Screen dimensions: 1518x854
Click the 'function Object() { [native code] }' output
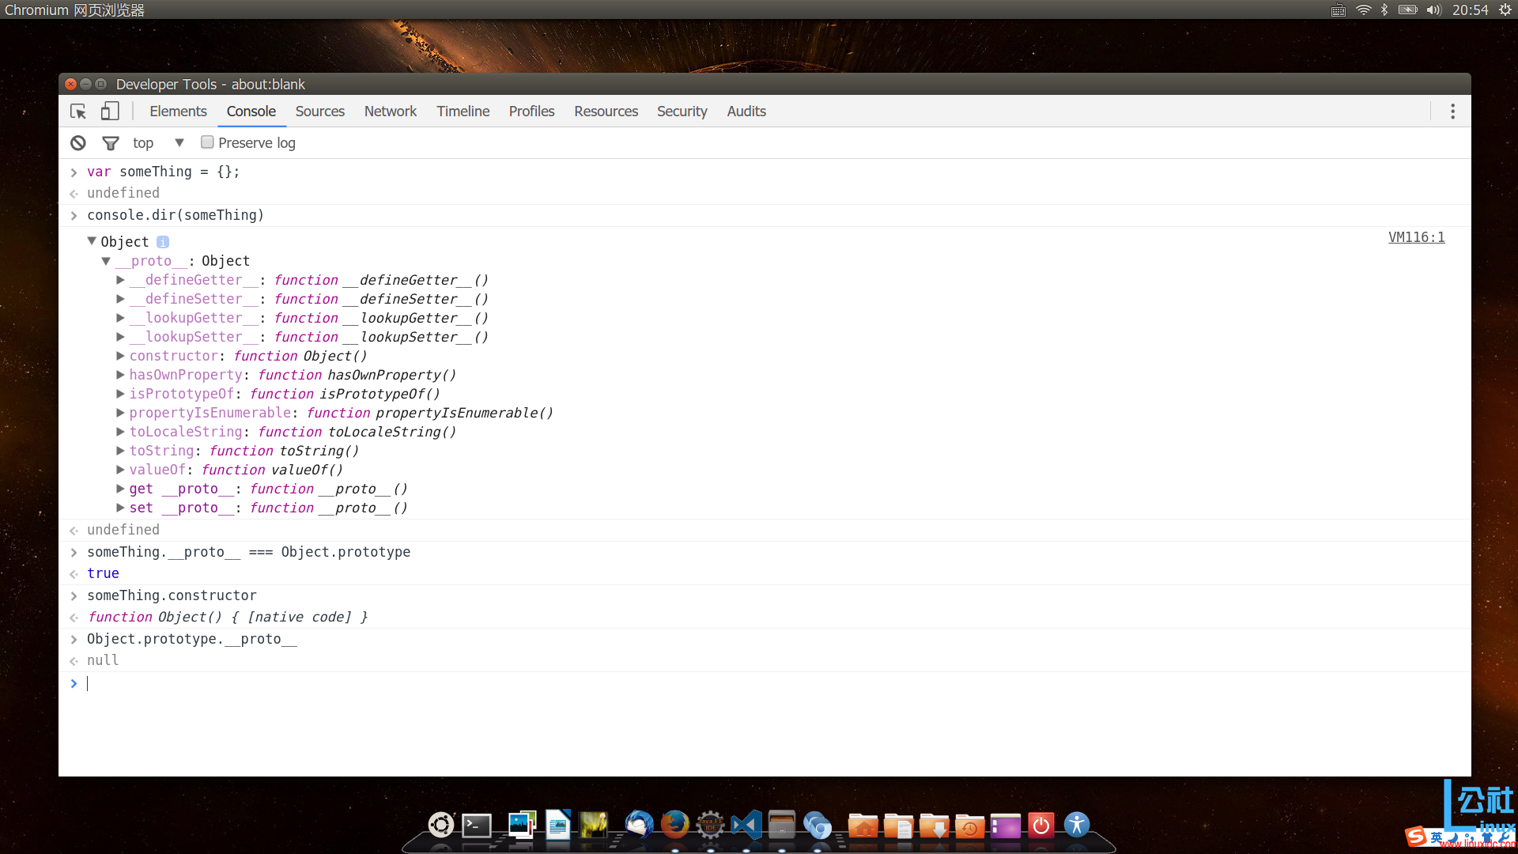click(x=228, y=617)
